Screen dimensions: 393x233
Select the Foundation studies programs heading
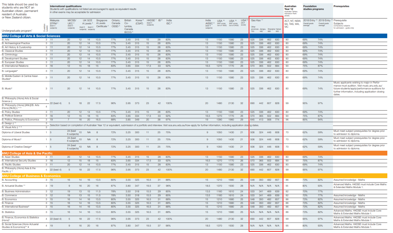pyautogui.click(x=314, y=7)
